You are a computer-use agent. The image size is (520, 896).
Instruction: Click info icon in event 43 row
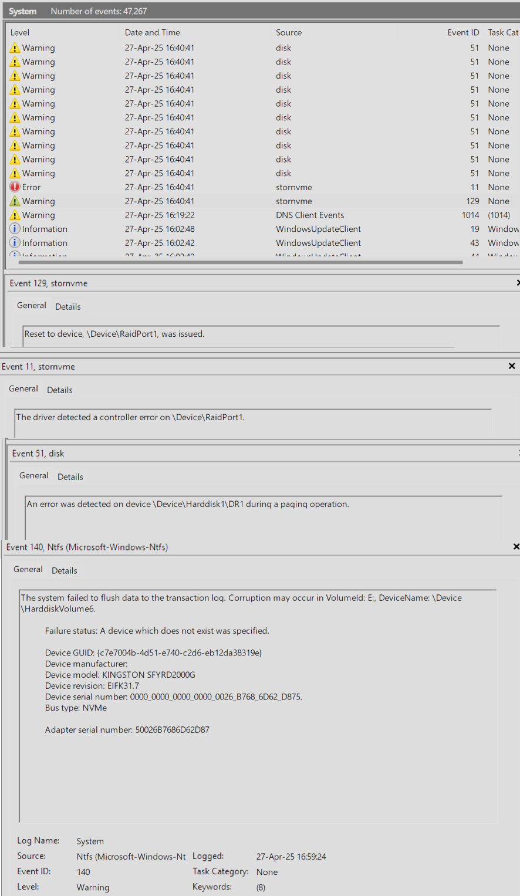(15, 243)
